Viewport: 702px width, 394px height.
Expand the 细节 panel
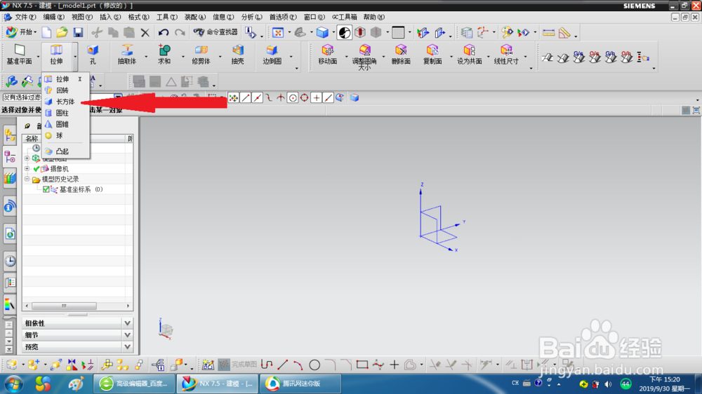tap(127, 334)
